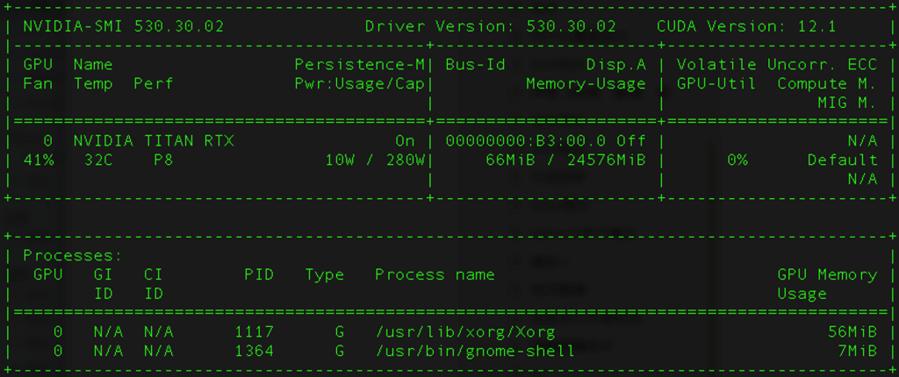The image size is (899, 377).
Task: Click the "Pwr:Usage/Cap" header
Action: pos(359,83)
